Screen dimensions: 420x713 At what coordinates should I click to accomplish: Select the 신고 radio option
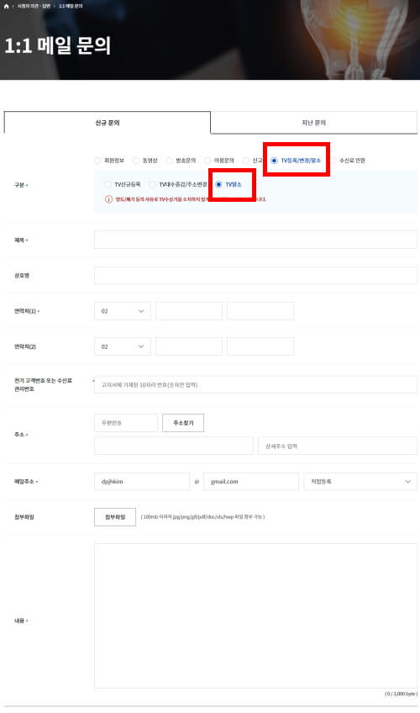[245, 161]
